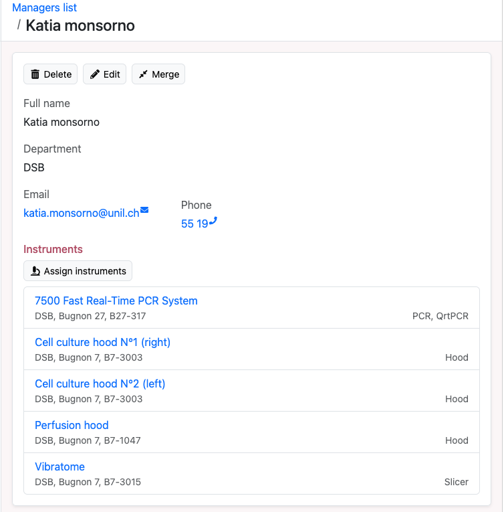Screen dimensions: 504x512
Task: Select the Vibratome row showing Slicer
Action: [251, 473]
